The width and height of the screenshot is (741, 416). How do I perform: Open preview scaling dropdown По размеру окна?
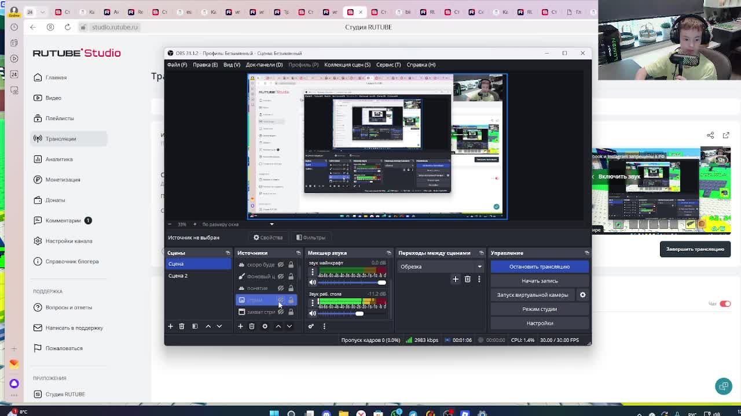tap(237, 224)
